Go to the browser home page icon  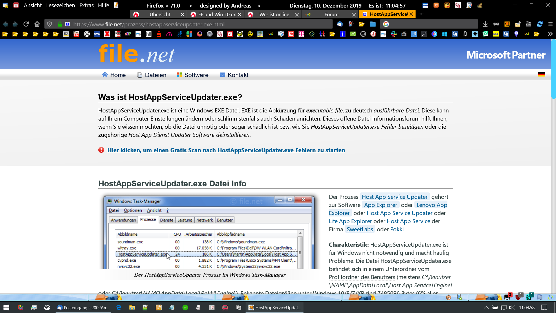[x=37, y=24]
